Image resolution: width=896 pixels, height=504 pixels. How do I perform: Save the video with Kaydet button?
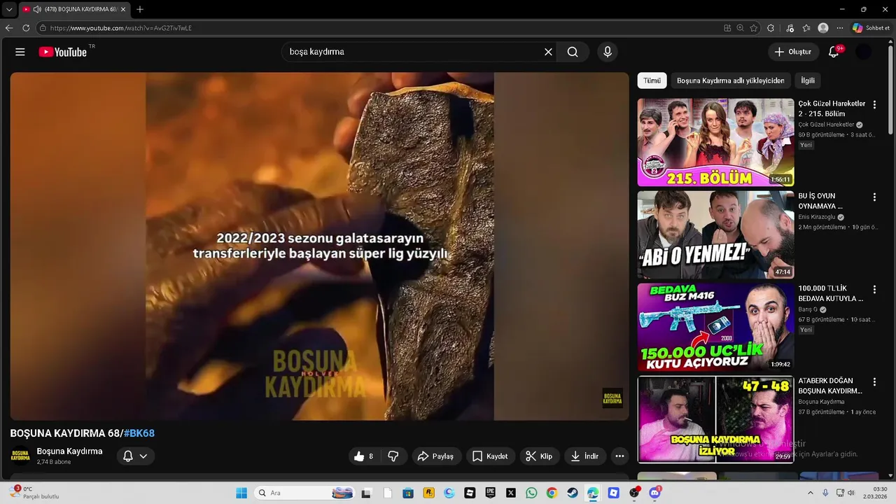(x=490, y=456)
